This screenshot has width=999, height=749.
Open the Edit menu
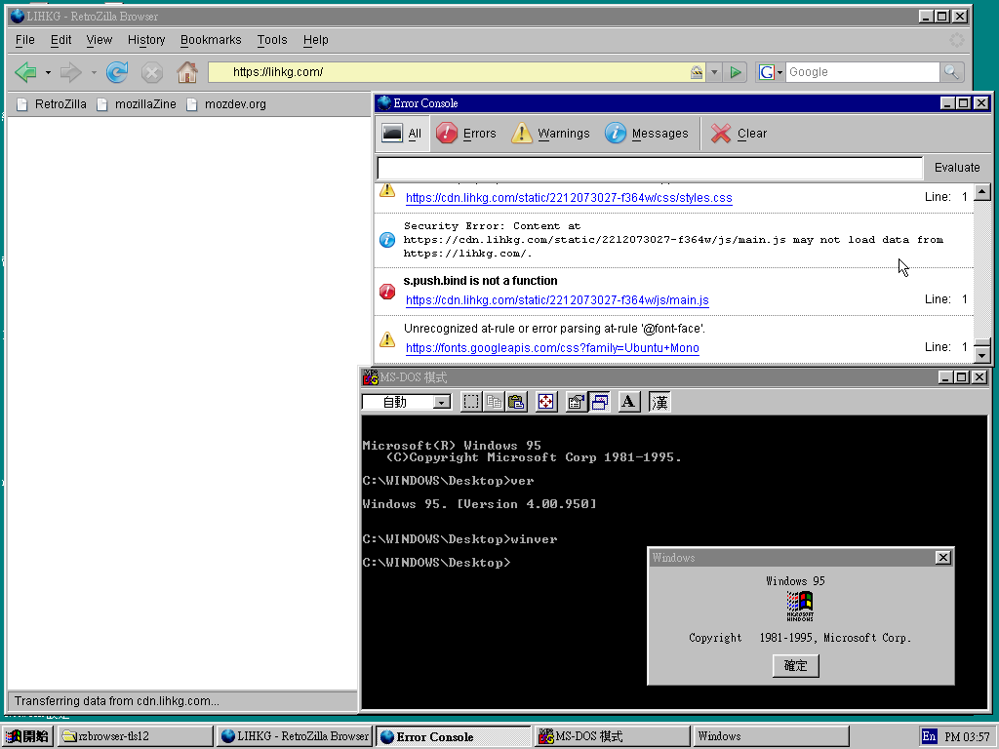(60, 39)
